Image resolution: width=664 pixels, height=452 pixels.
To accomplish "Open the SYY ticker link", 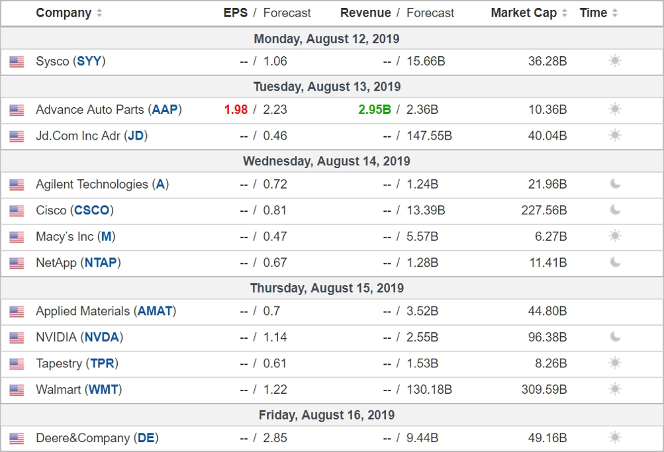I will pyautogui.click(x=89, y=62).
